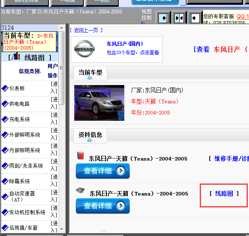This screenshot has width=249, height=236.
Task: Click the red book icon for repair manual
Action: [81, 155]
